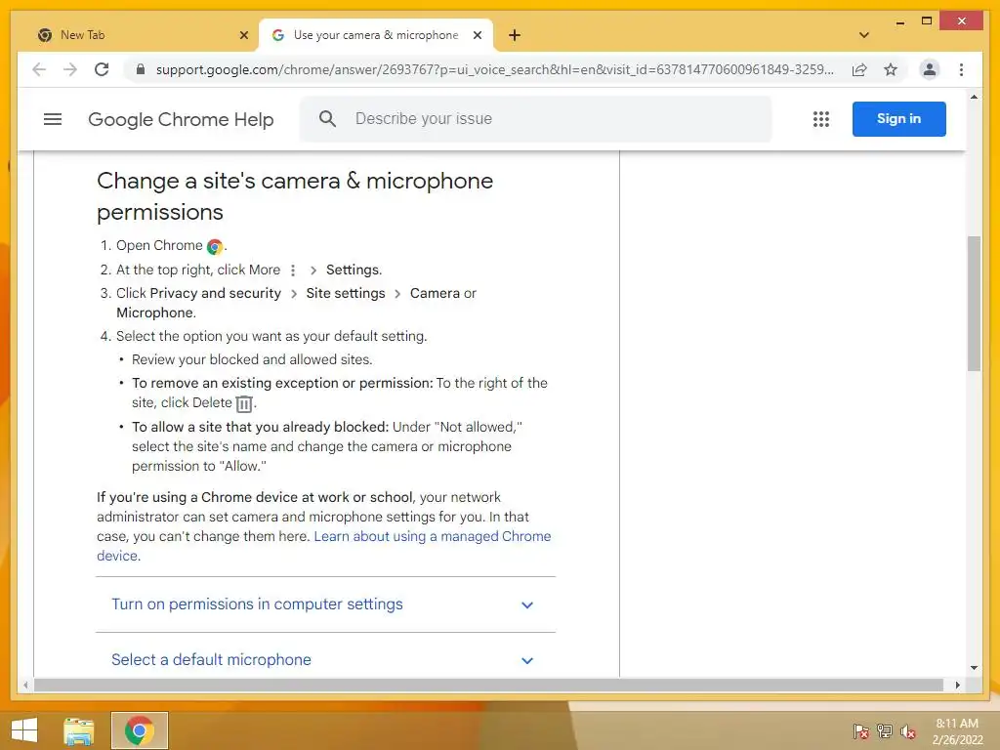This screenshot has height=750, width=1000.
Task: Select the Use your camera & microphone tab
Action: (375, 35)
